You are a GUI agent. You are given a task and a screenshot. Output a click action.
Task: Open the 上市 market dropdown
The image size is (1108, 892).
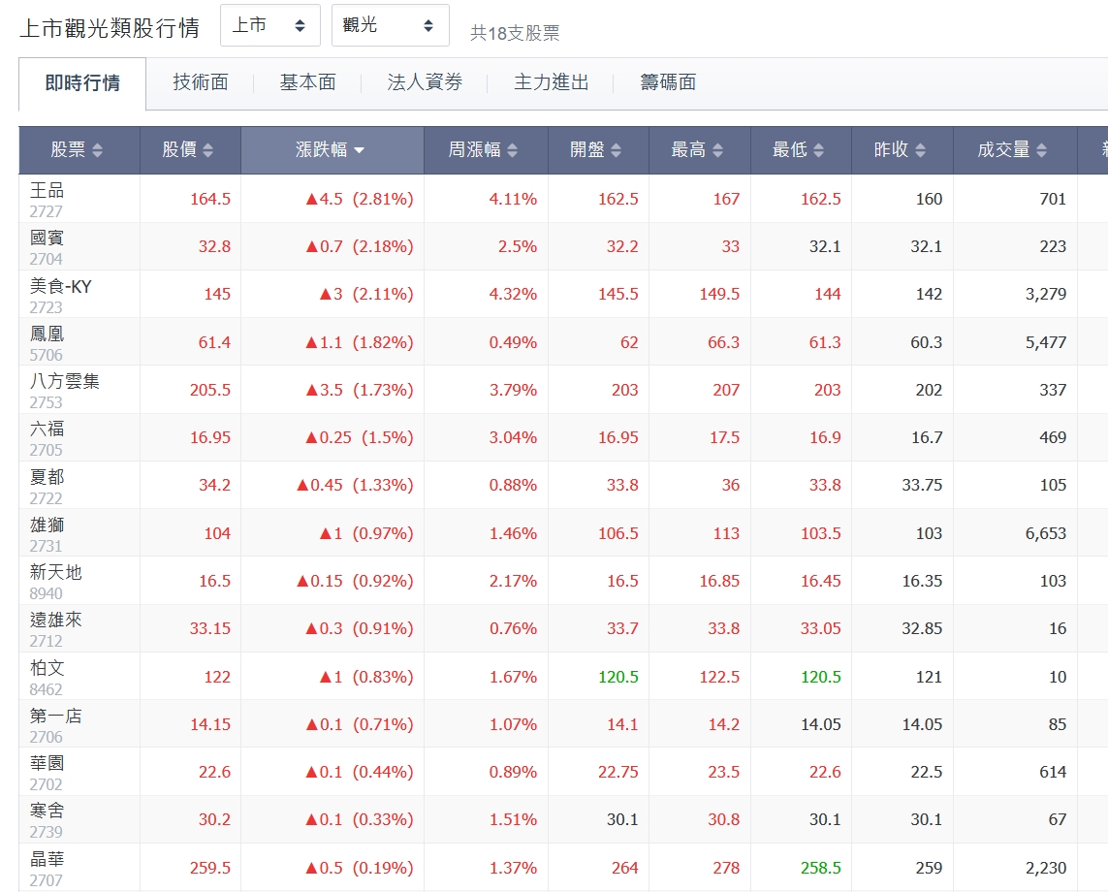tap(269, 25)
